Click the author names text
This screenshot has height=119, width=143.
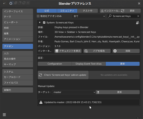[97, 41]
